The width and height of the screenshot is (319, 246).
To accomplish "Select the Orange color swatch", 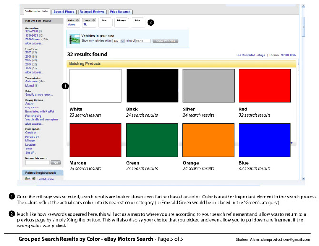I will point(209,140).
